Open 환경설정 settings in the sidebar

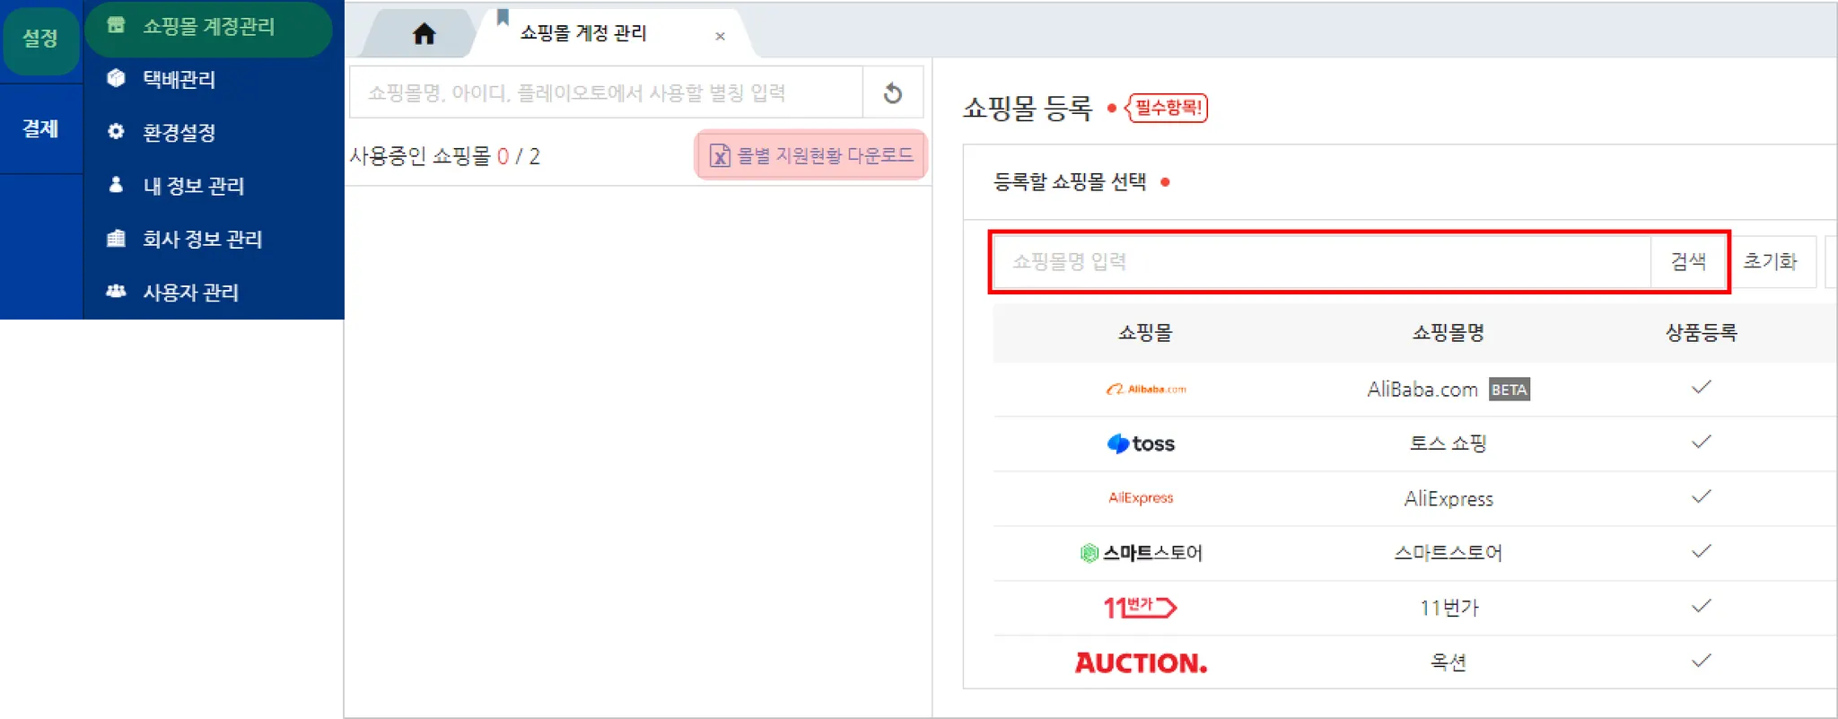coord(179,132)
